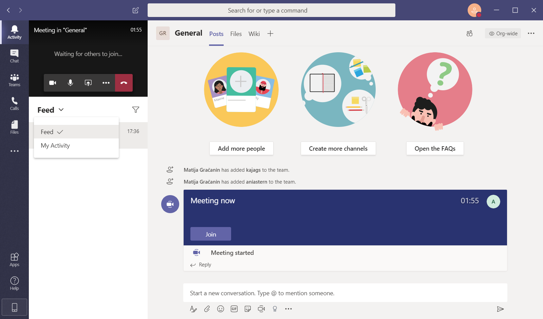Open the Files section in sidebar

click(x=14, y=127)
